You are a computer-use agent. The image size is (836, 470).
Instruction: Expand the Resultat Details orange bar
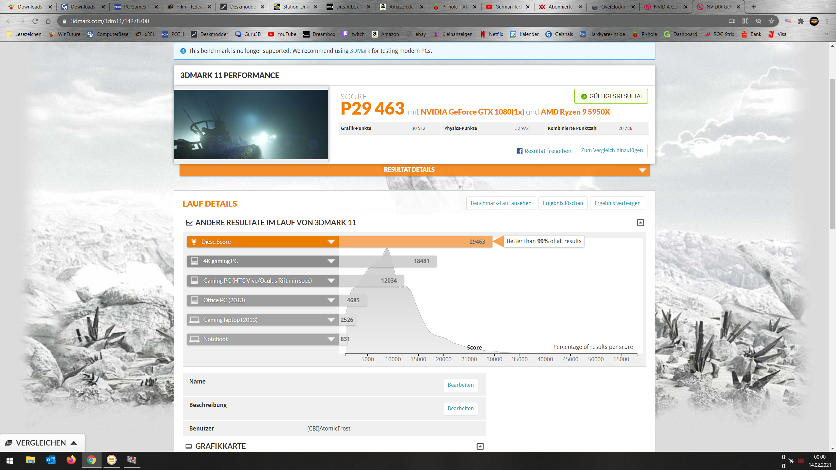(x=414, y=170)
